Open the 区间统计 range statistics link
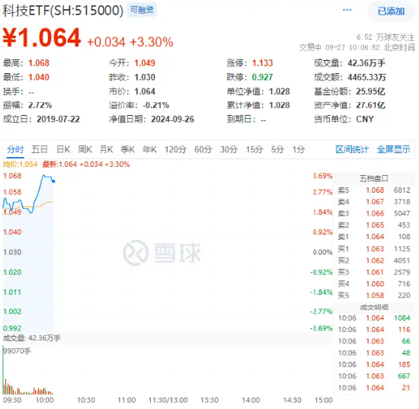 (352, 149)
